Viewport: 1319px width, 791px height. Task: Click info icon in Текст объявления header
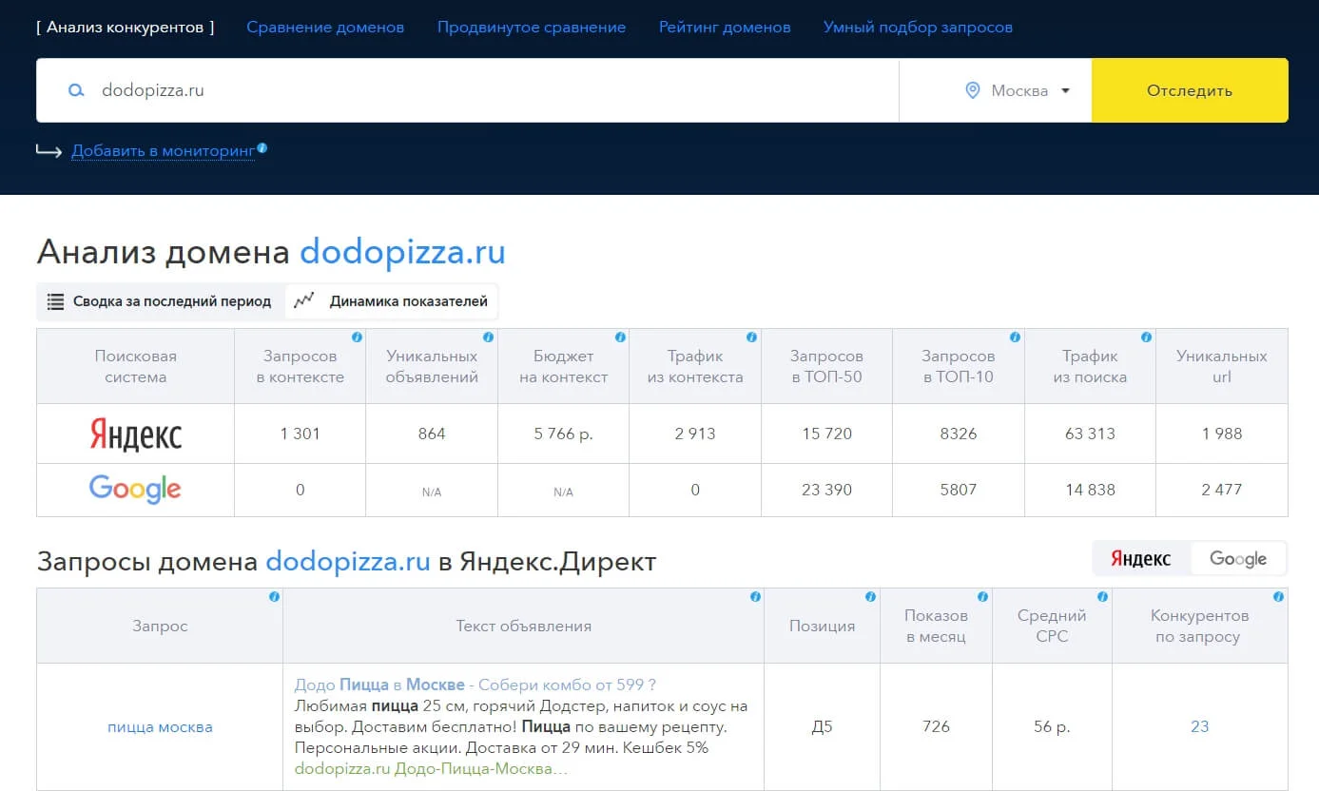[x=755, y=597]
